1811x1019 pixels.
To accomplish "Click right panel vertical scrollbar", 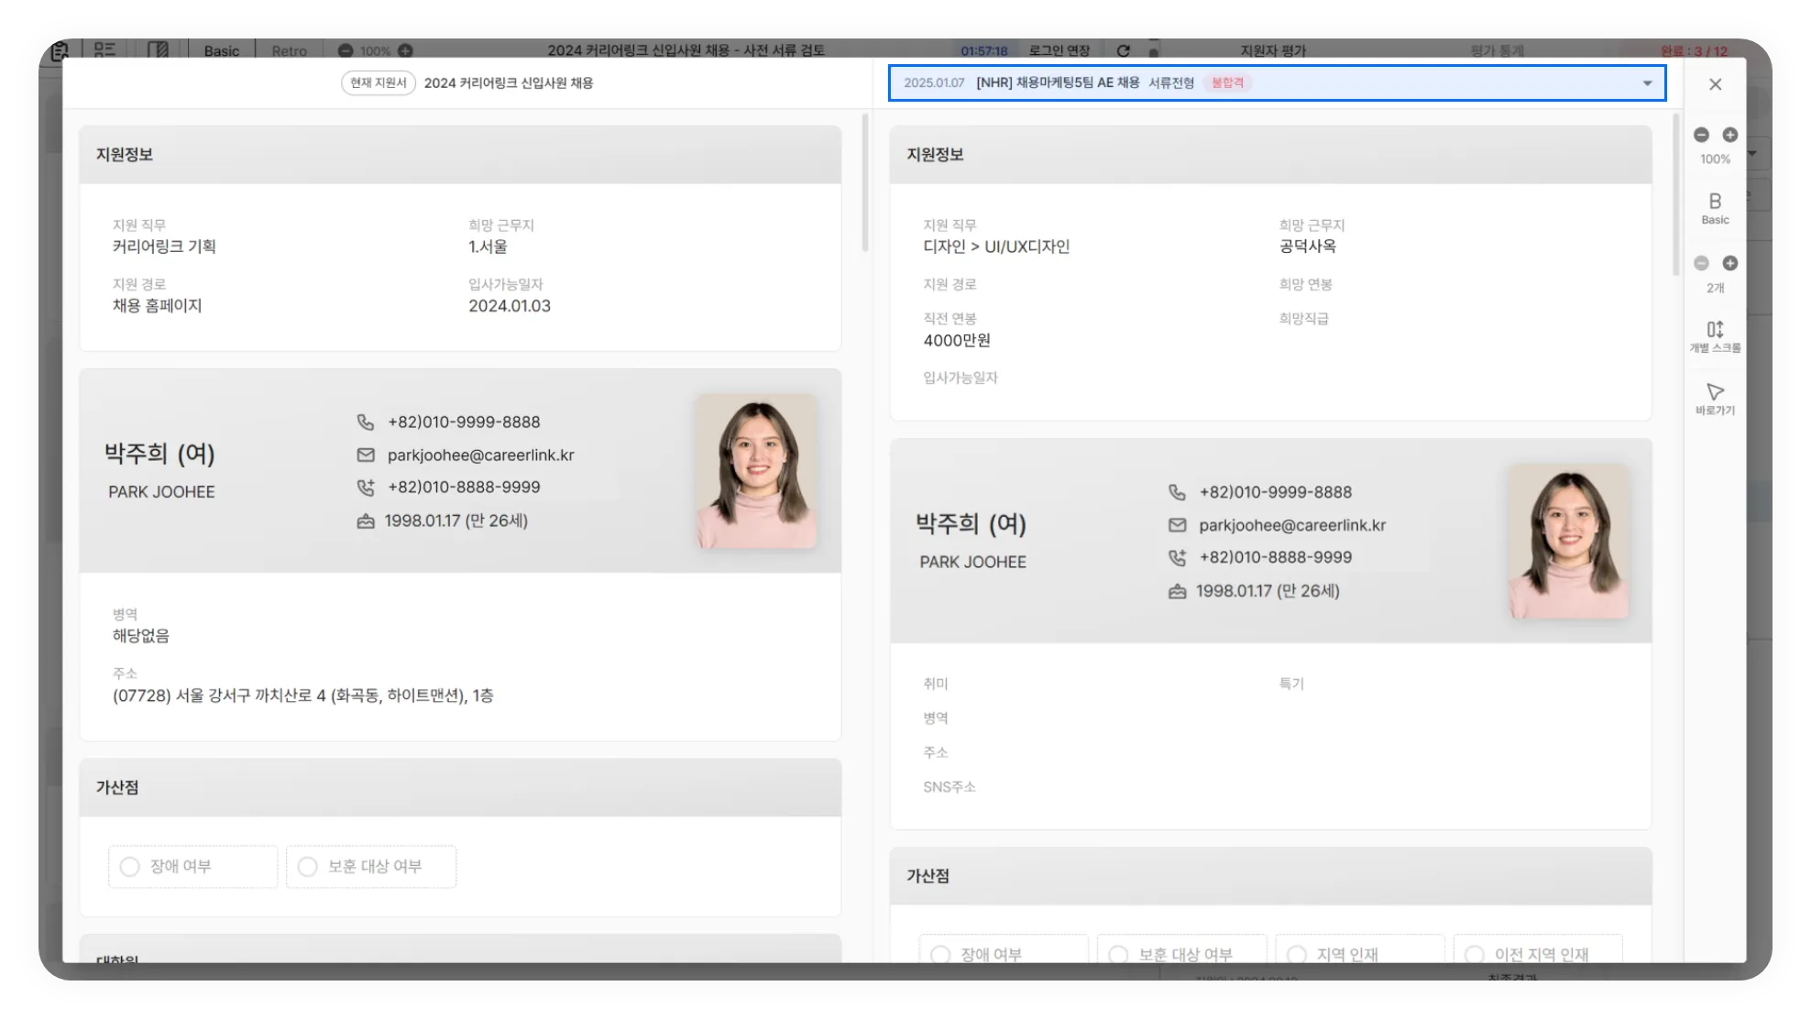I will coord(1676,194).
